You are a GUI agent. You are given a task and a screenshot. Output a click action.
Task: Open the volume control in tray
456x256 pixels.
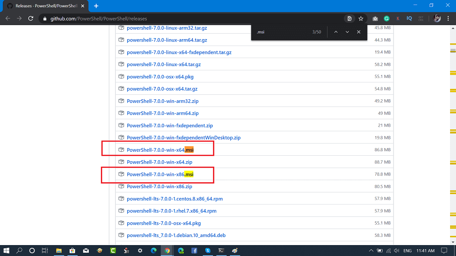pos(397,251)
